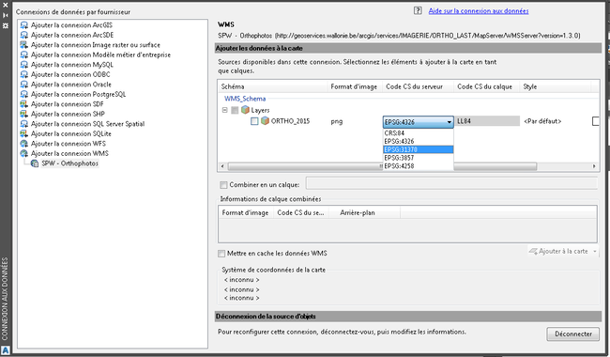This screenshot has width=610, height=357.
Task: Click the Autodesk A icon at palette bottom
Action: (x=6, y=350)
